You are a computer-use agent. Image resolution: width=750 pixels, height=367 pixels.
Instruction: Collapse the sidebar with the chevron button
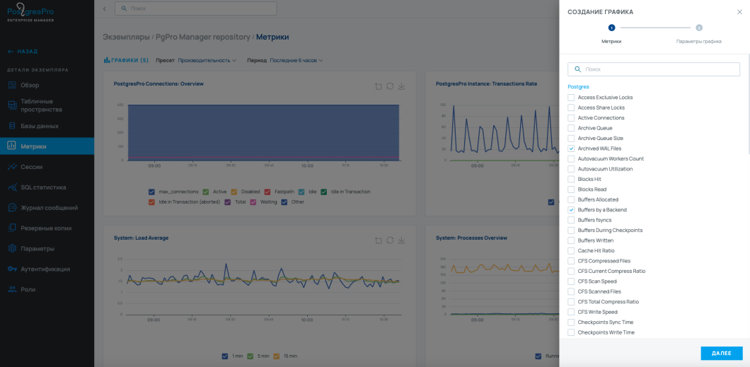coord(105,8)
